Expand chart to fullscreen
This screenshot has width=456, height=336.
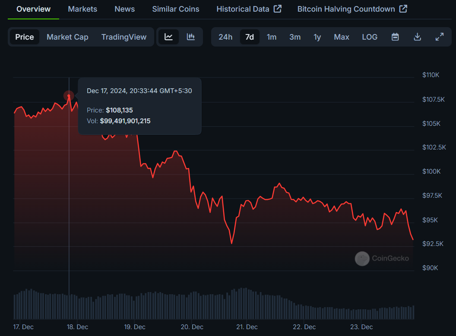point(440,37)
